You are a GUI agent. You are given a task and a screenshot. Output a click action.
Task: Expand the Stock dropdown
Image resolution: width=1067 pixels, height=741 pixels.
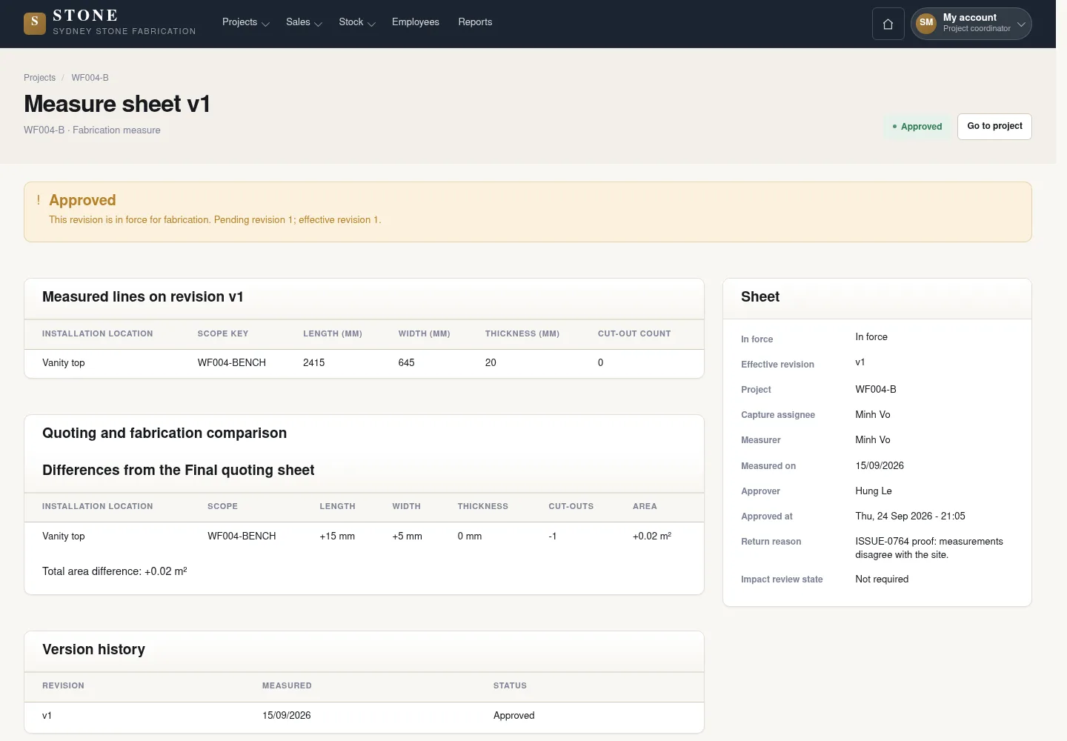[357, 22]
